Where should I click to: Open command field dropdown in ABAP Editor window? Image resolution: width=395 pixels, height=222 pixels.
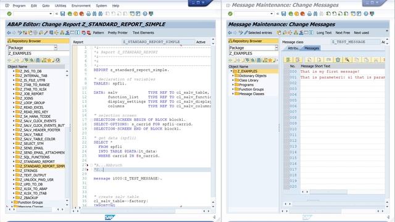tap(51, 14)
